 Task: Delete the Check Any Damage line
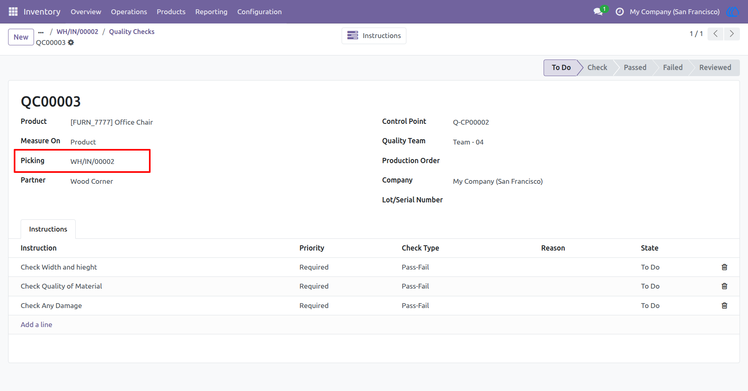[724, 306]
